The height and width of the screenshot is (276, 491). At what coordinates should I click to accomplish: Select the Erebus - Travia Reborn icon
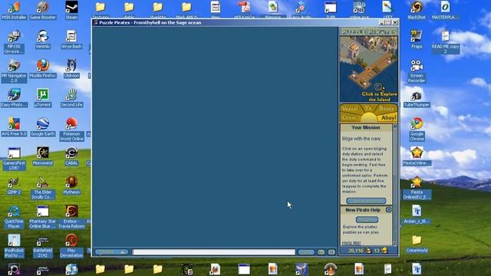(x=71, y=217)
